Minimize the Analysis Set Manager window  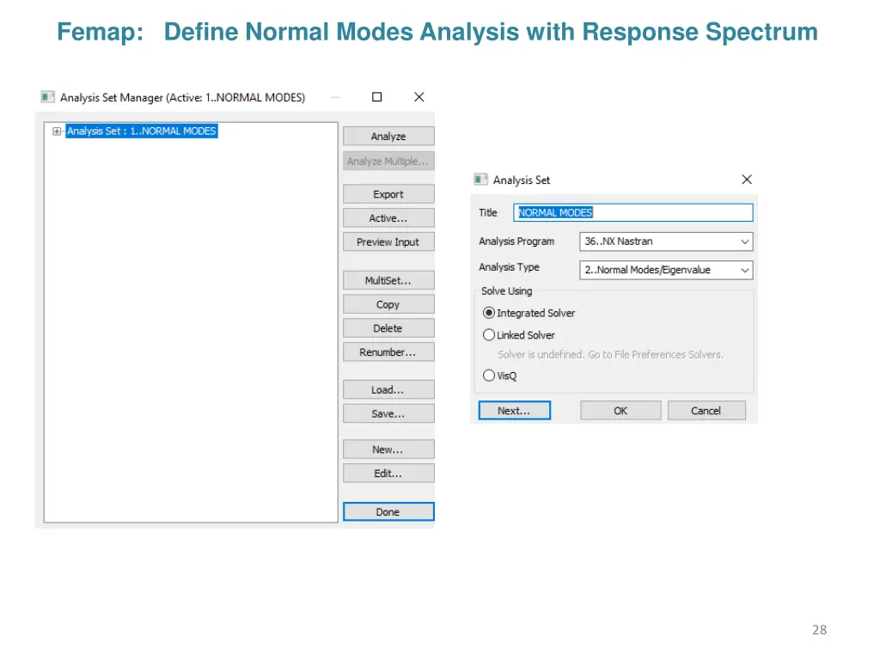tap(336, 97)
